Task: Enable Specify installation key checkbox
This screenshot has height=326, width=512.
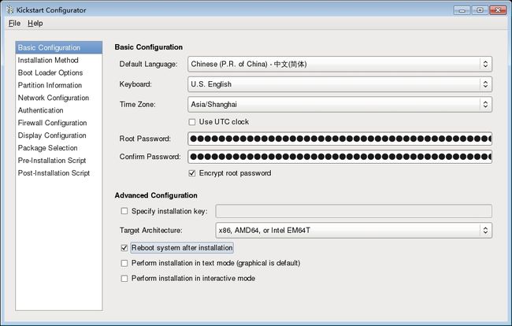Action: (124, 211)
